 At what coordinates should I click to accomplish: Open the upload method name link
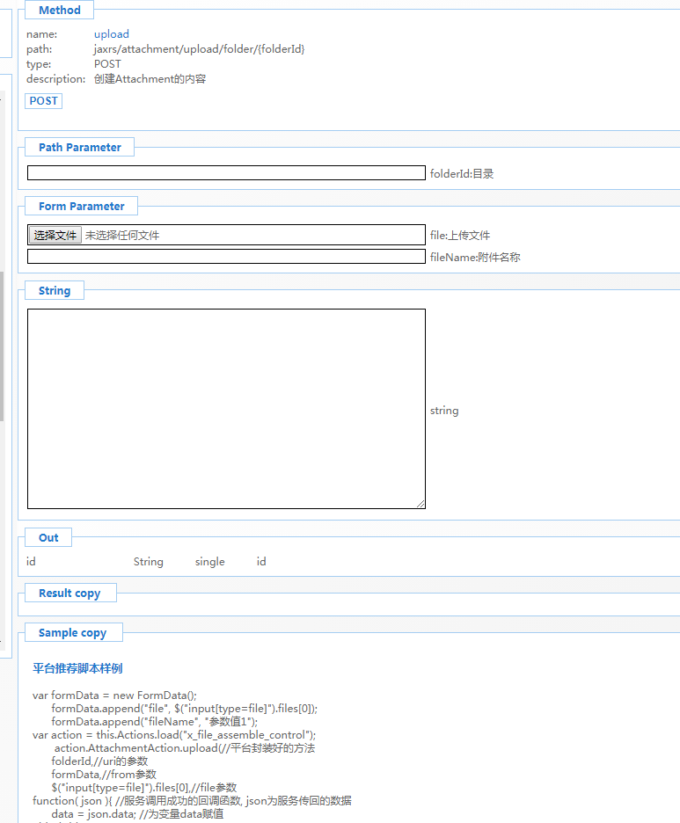[112, 34]
